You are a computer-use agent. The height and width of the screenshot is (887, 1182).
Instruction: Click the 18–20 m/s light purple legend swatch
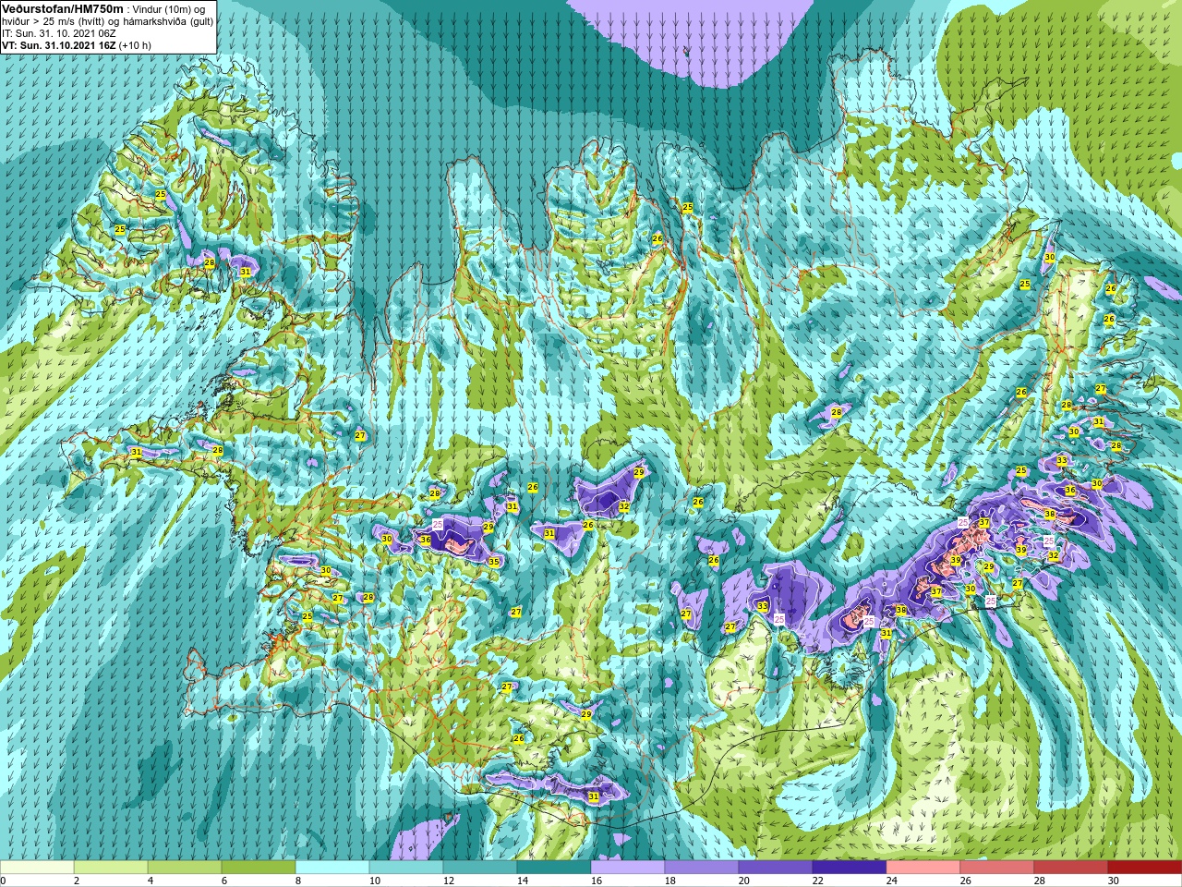point(702,868)
